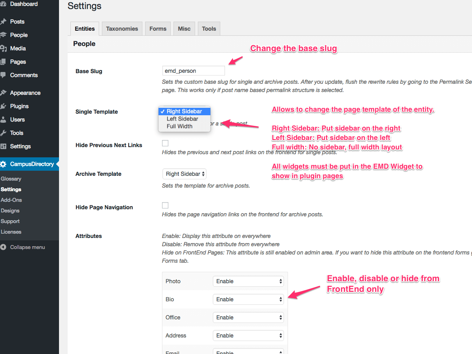This screenshot has width=472, height=354.
Task: Check the Hide Page Navigation box
Action: click(x=165, y=205)
